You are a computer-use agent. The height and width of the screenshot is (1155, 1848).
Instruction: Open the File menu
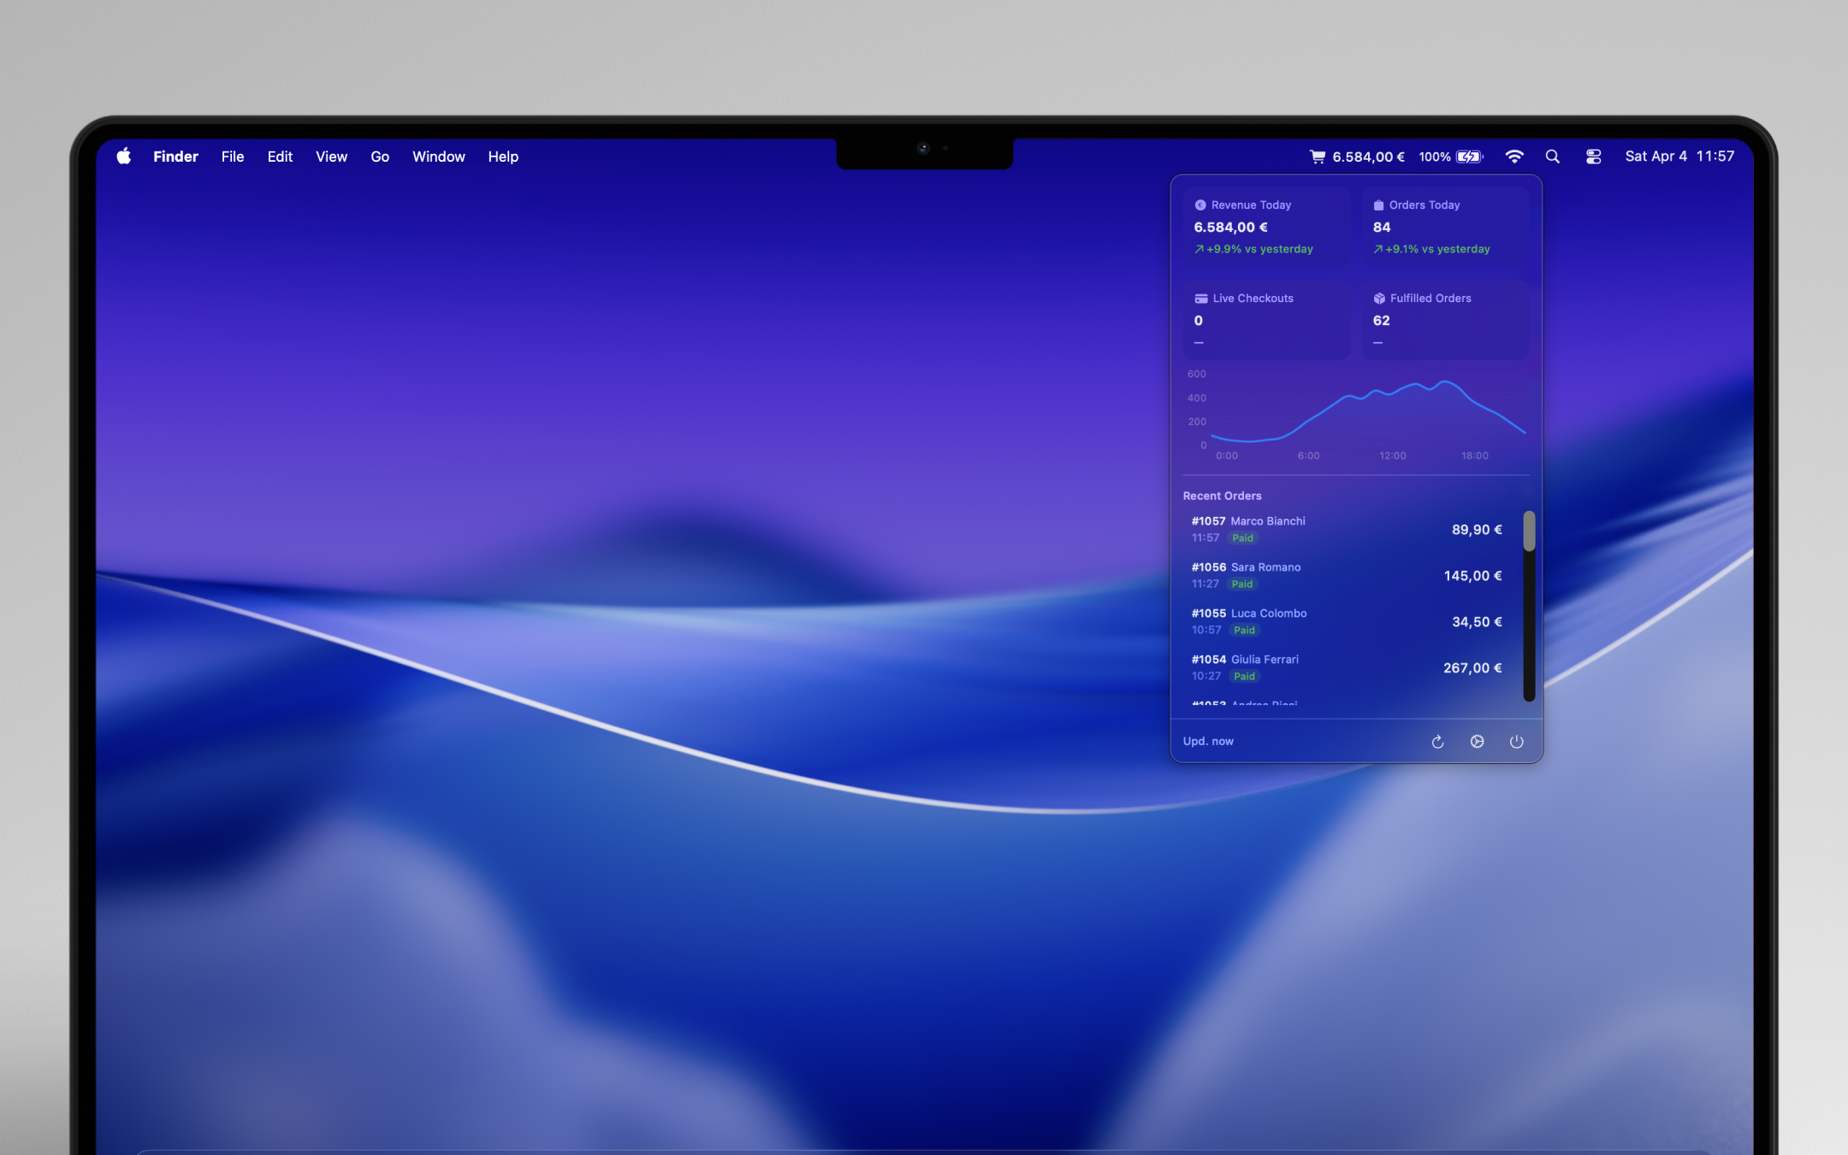coord(233,157)
